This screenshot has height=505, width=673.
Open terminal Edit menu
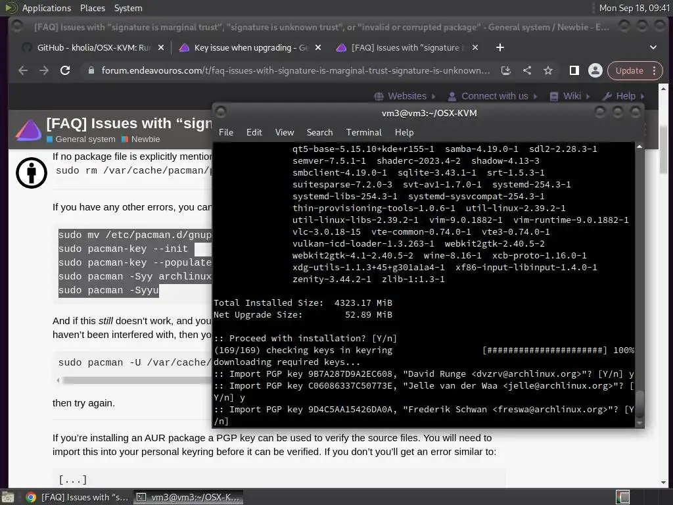point(254,132)
